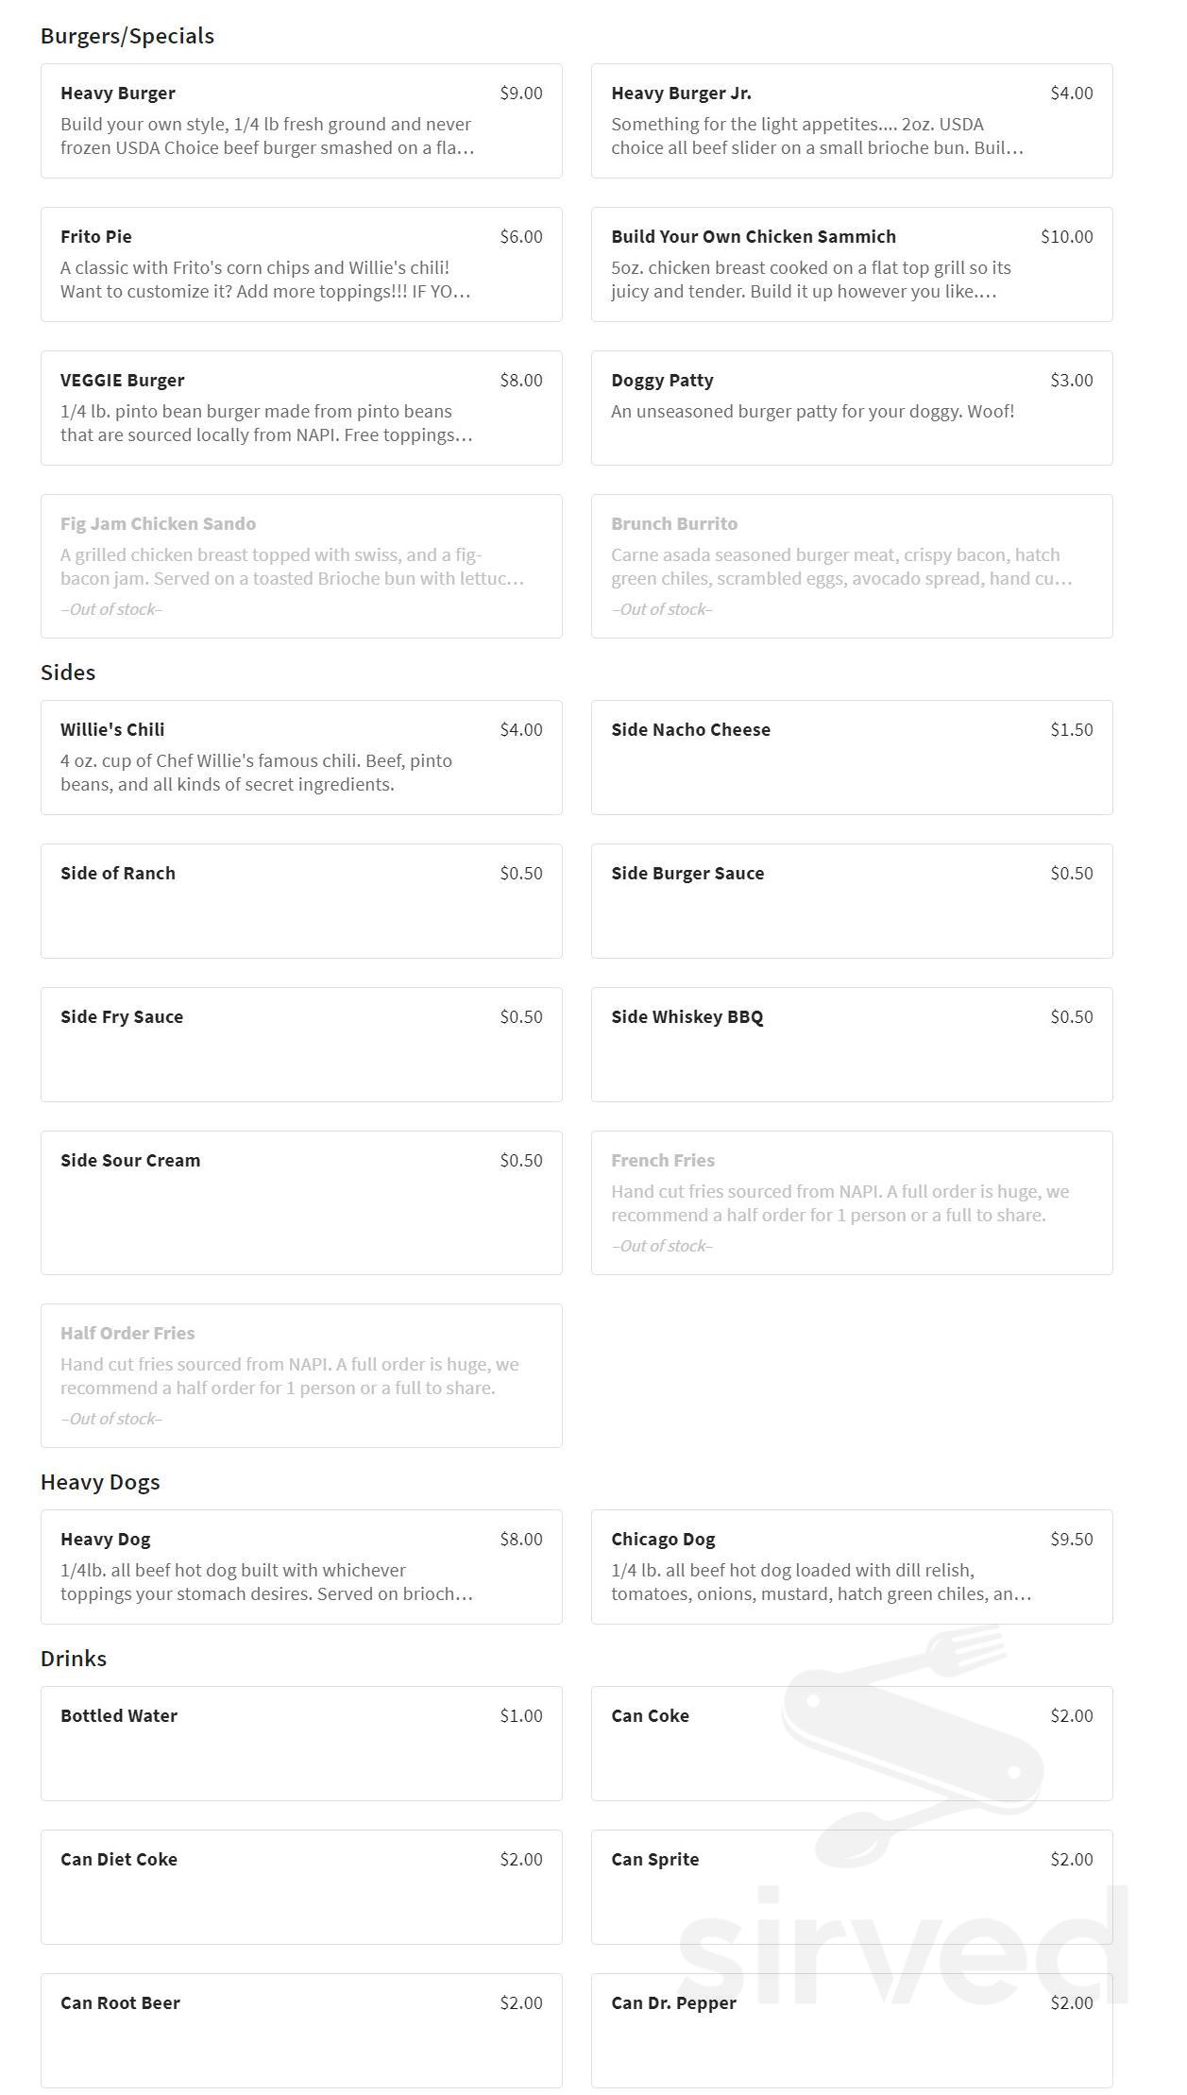Select Willie's Chili from Sides
This screenshot has height=2095, width=1187.
click(x=301, y=758)
